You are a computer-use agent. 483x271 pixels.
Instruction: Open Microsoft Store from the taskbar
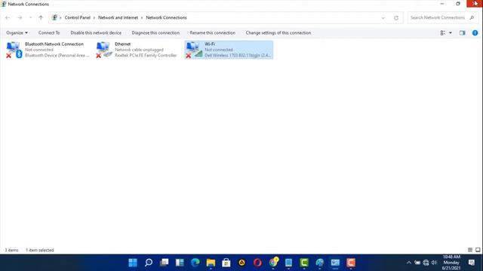click(226, 263)
